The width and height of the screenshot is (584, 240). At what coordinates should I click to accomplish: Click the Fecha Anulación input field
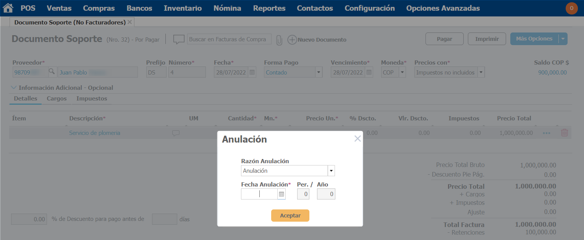click(259, 194)
